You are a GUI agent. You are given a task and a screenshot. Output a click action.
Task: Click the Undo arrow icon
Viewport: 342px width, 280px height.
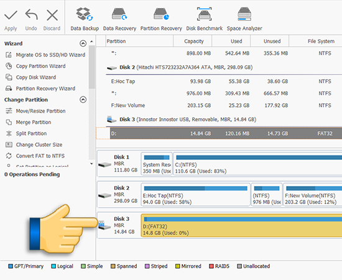point(32,15)
